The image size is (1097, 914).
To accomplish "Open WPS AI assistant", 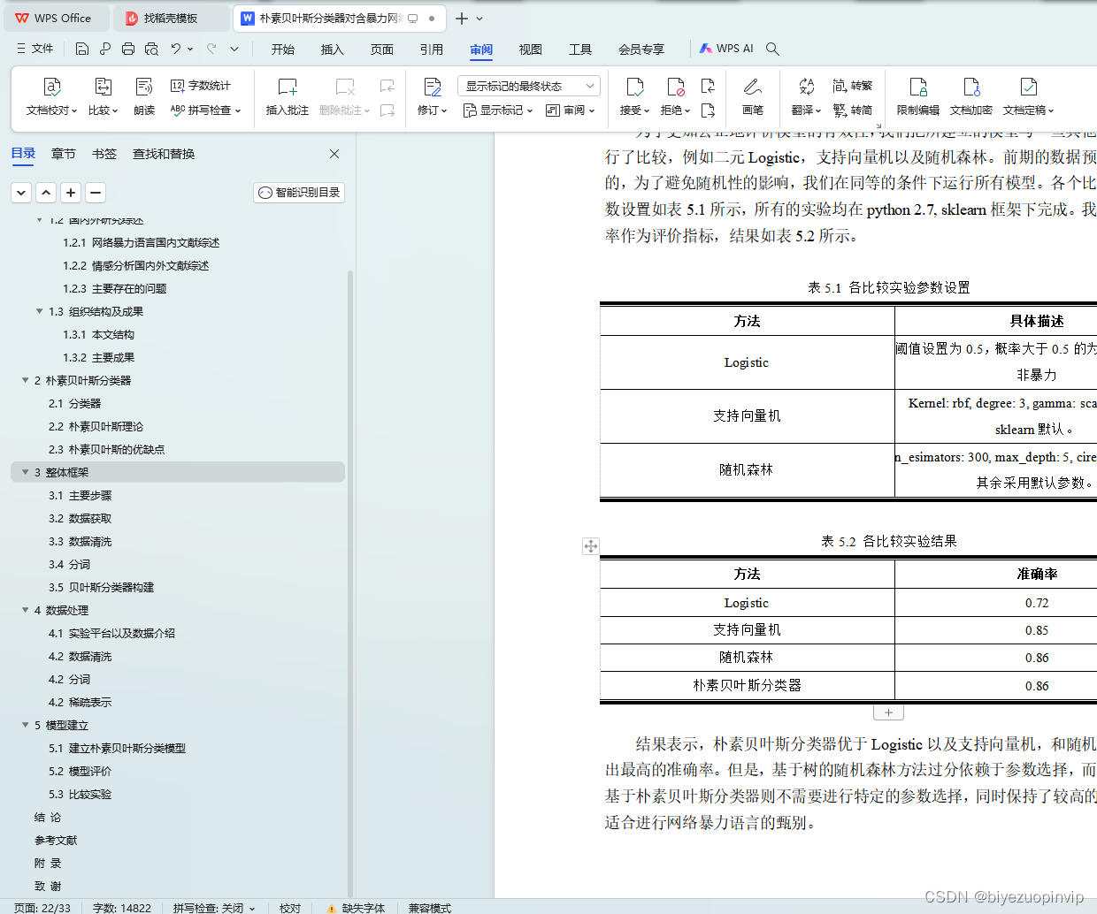I will tap(725, 49).
